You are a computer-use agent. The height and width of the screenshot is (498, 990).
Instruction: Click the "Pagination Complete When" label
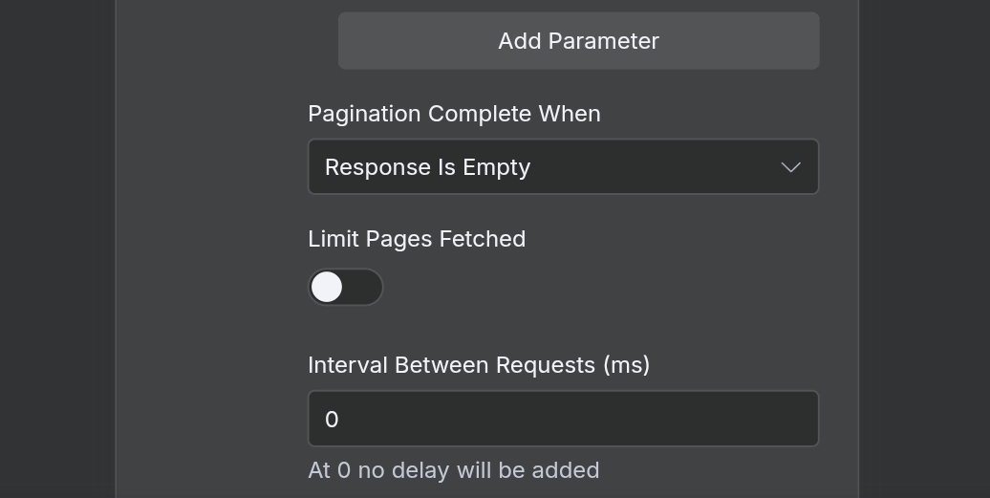point(454,114)
